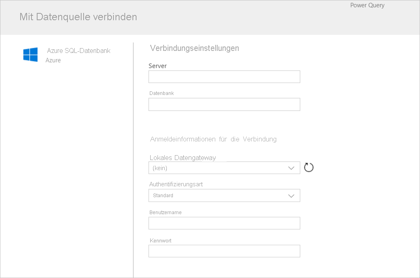Click the Benutzername input box

224,223
